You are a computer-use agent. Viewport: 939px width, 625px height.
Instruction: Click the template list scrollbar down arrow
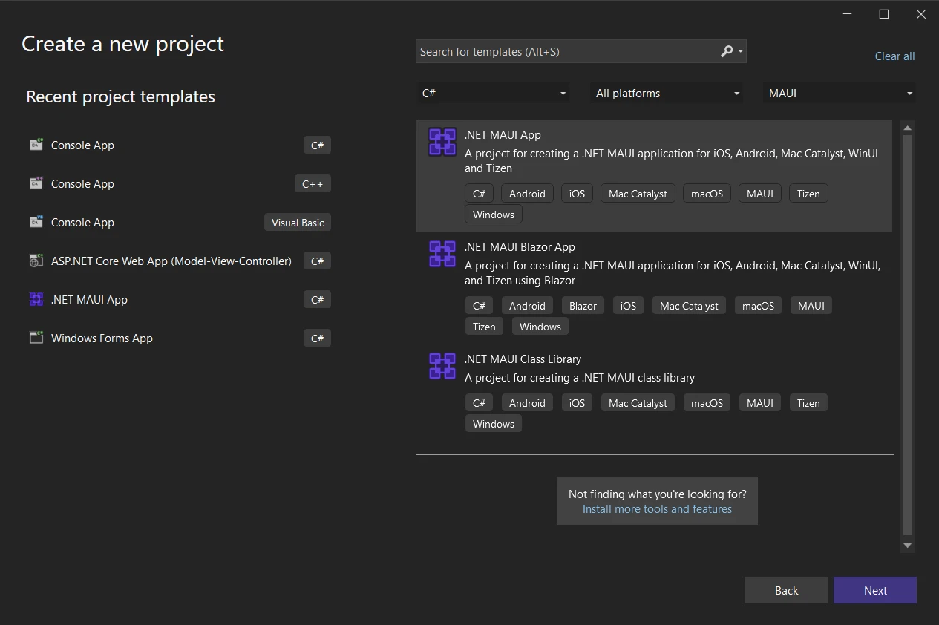coord(907,546)
